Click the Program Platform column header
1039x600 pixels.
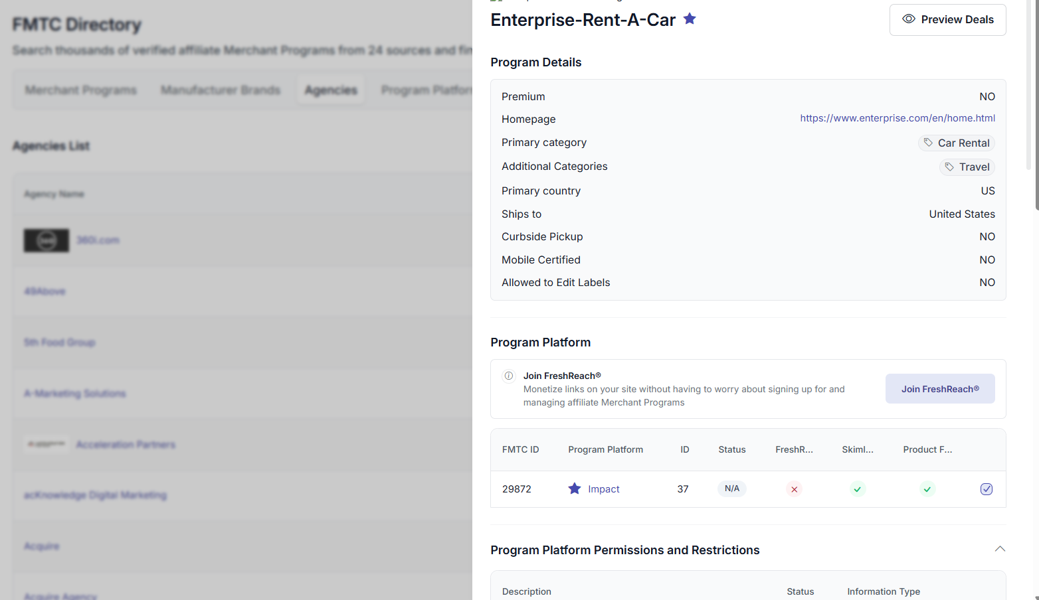pyautogui.click(x=605, y=450)
